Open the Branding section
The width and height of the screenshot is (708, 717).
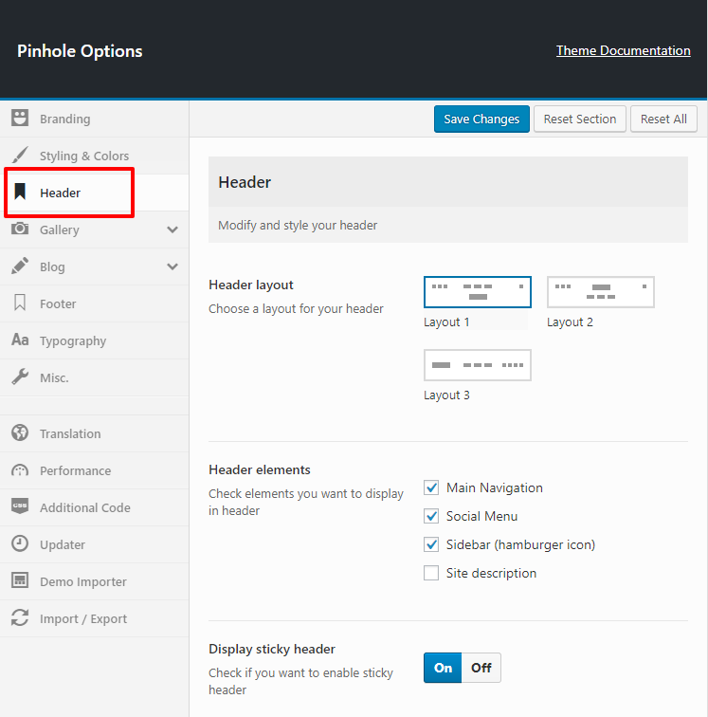94,119
